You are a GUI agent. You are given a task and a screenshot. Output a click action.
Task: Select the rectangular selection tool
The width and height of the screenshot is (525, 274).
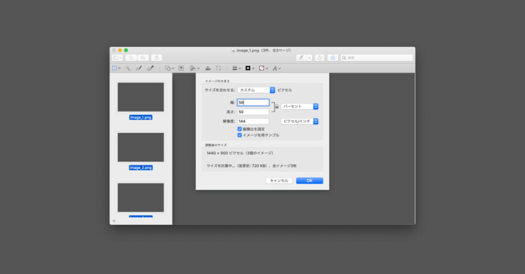[115, 68]
